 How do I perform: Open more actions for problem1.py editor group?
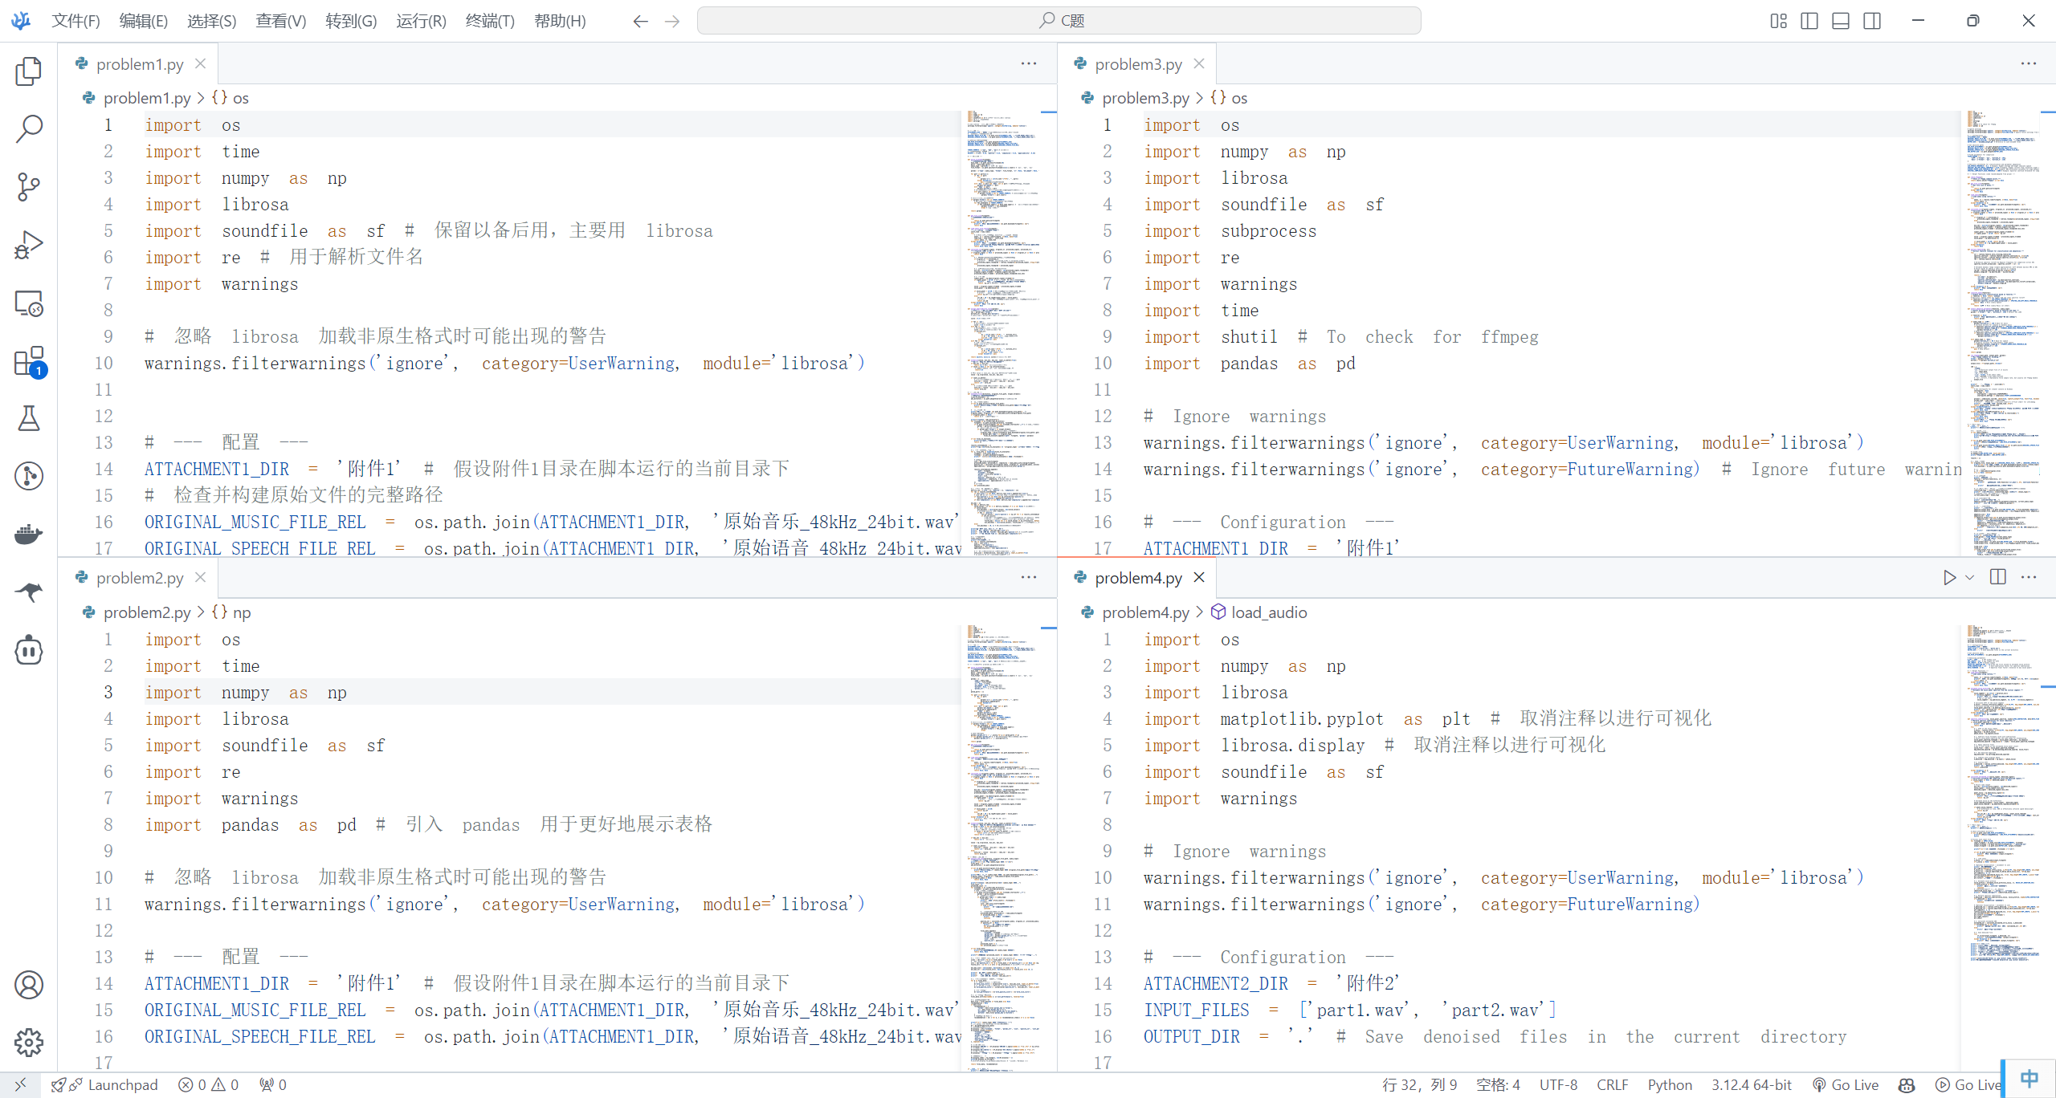[1029, 63]
